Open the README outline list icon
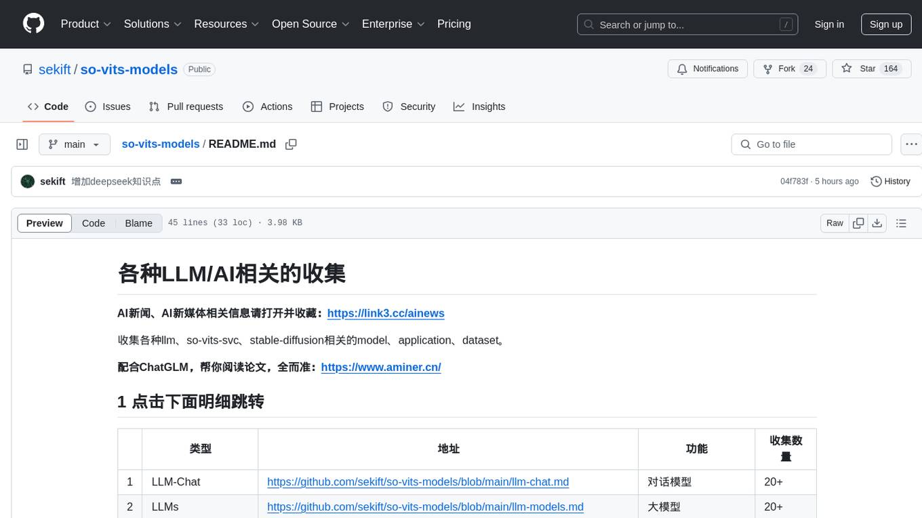Viewport: 922px width, 518px height. click(901, 223)
